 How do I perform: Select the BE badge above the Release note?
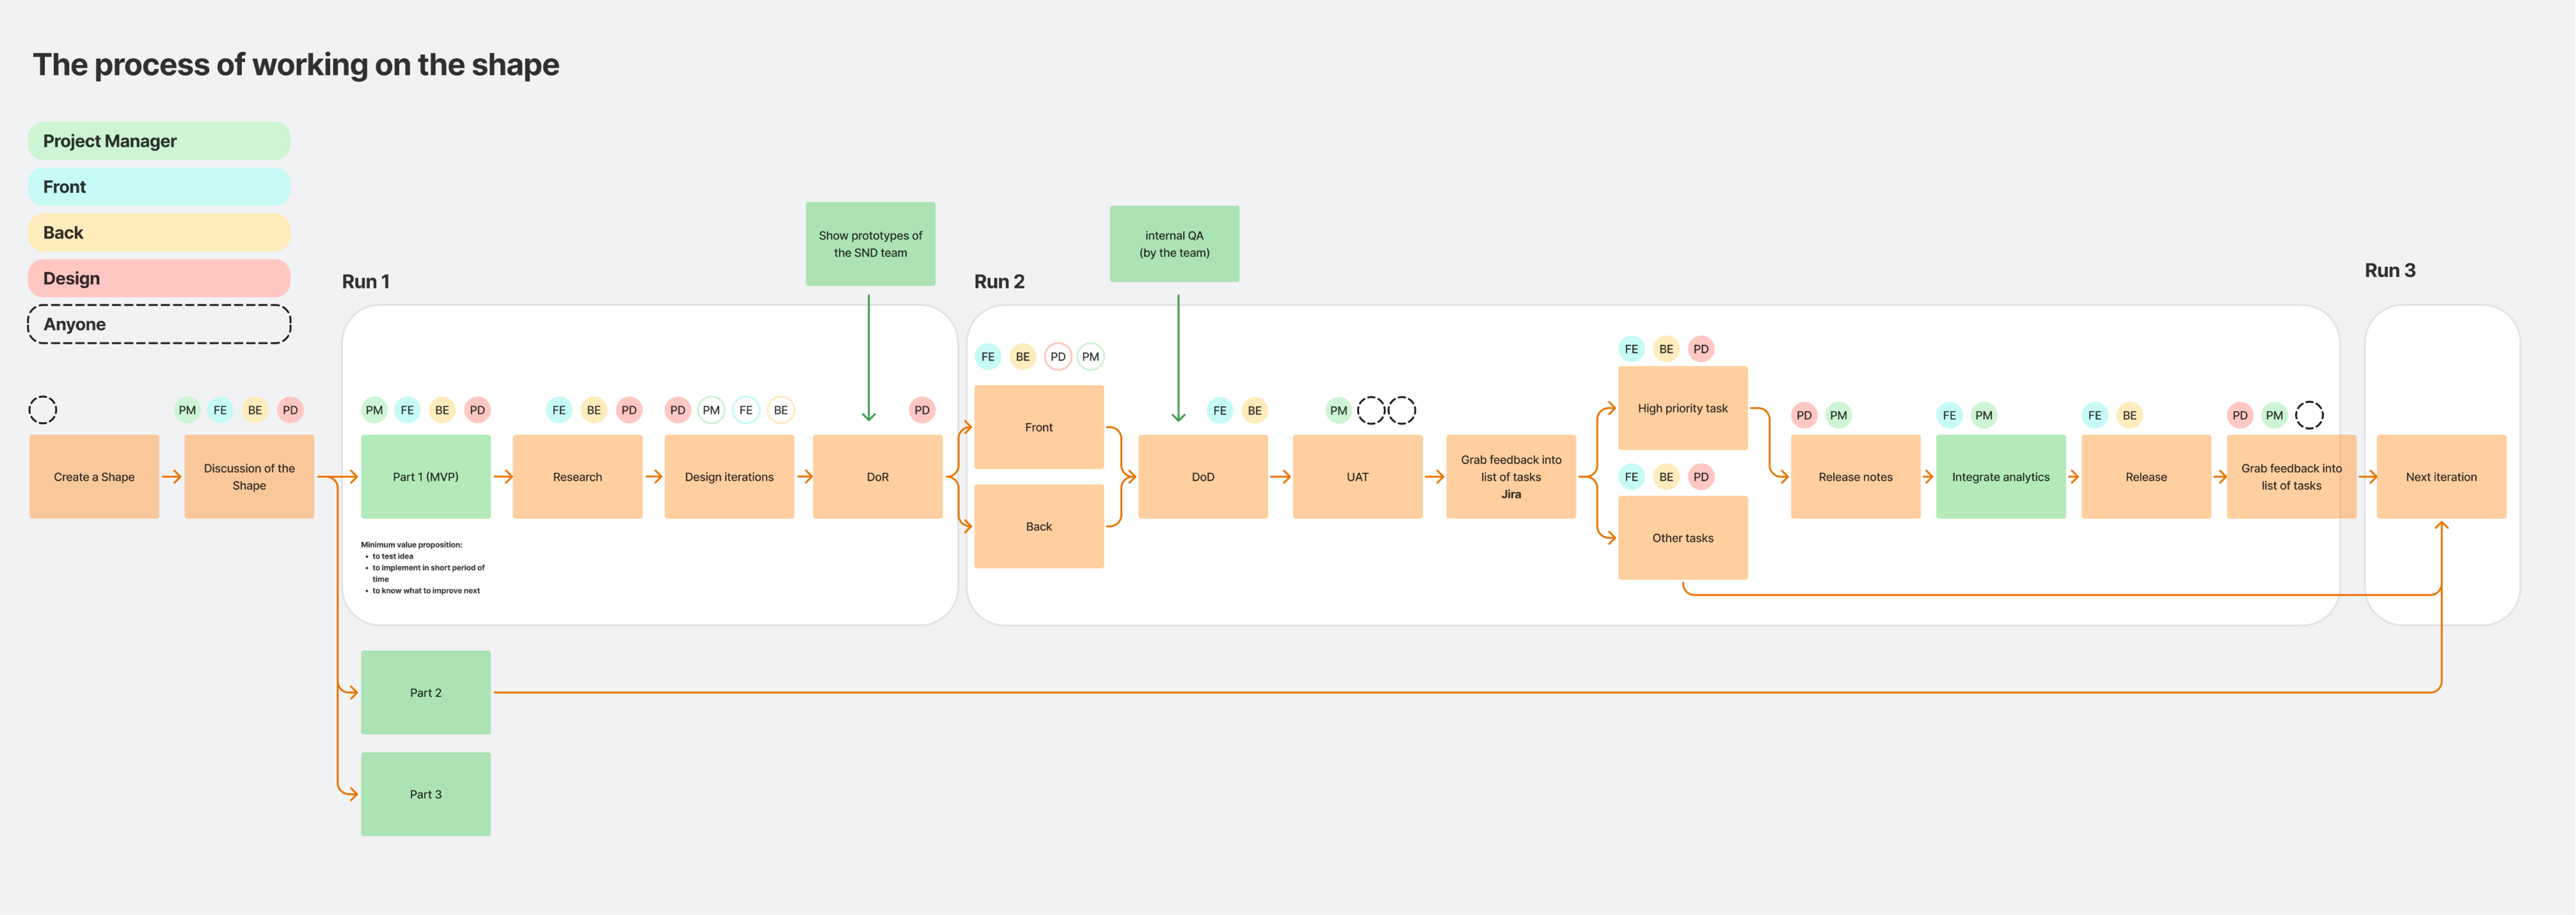click(x=2130, y=415)
